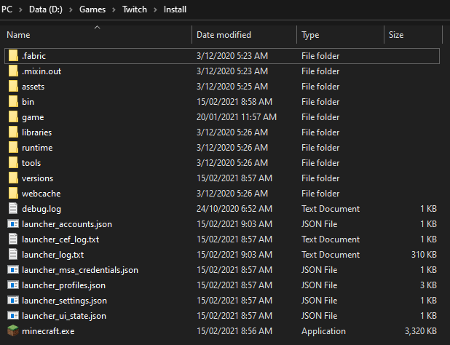The width and height of the screenshot is (450, 345).
Task: Sort by Date modified column
Action: point(224,35)
